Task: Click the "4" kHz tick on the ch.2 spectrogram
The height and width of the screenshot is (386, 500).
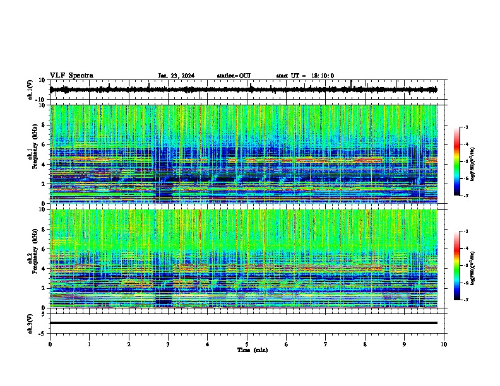Action: [x=45, y=269]
